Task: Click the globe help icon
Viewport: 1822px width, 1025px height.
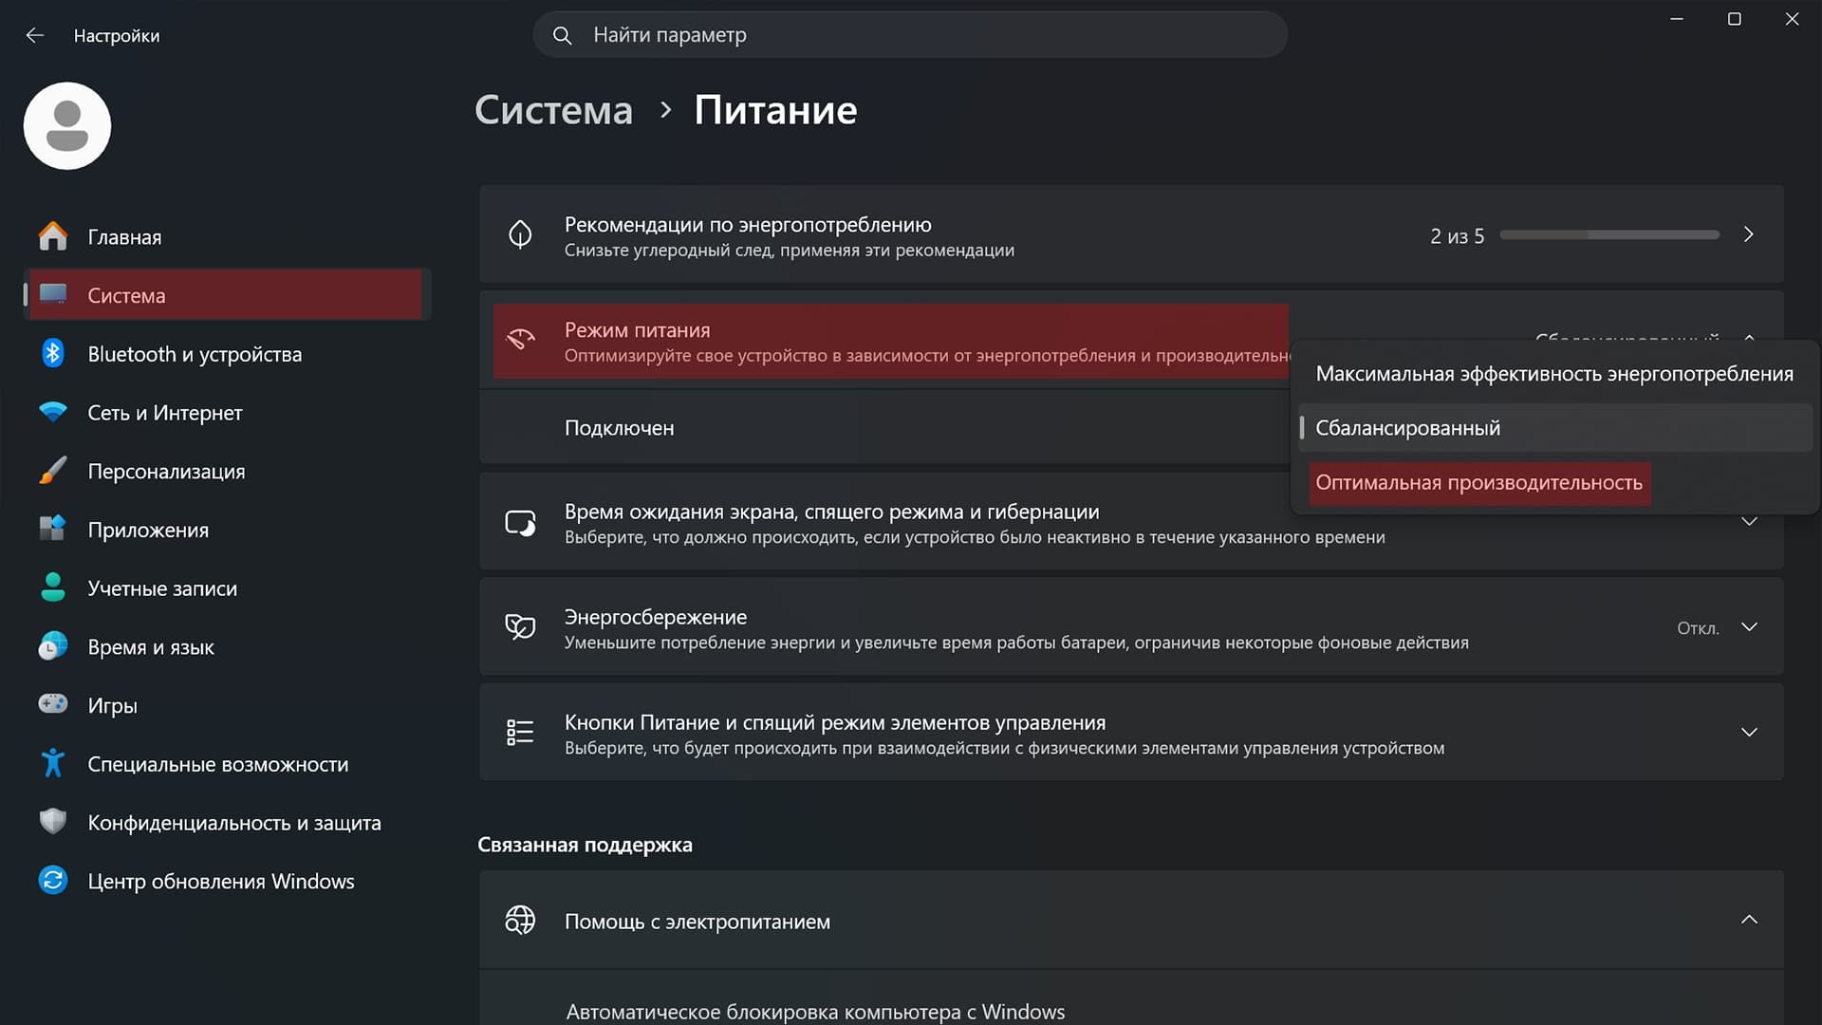Action: click(520, 921)
